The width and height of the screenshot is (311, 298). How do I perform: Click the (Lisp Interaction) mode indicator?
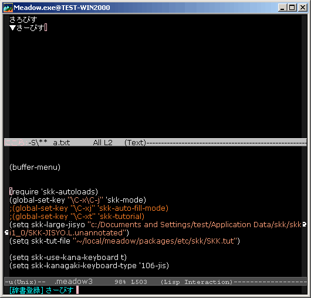pos(197,282)
